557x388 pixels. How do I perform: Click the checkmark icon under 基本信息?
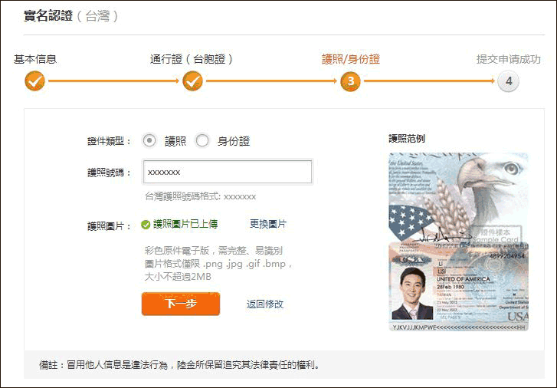pos(34,81)
